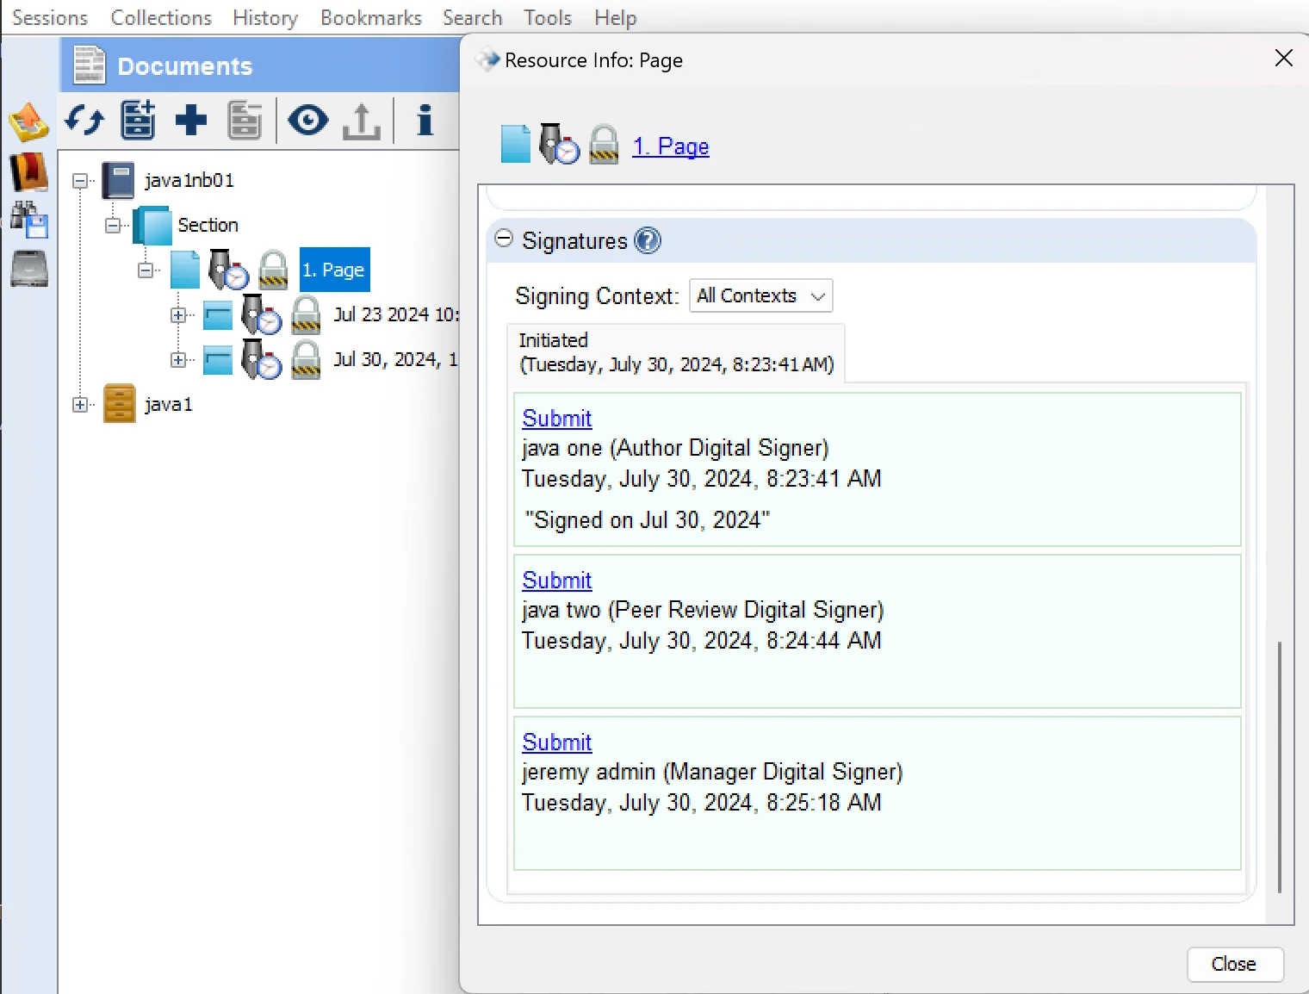
Task: Collapse the java1nb01 notebook node
Action: coord(80,180)
